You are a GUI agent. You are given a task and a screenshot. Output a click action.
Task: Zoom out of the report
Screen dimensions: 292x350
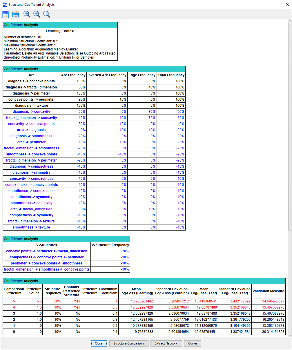[x=37, y=14]
